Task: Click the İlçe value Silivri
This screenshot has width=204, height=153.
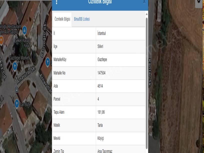Action: 100,46
